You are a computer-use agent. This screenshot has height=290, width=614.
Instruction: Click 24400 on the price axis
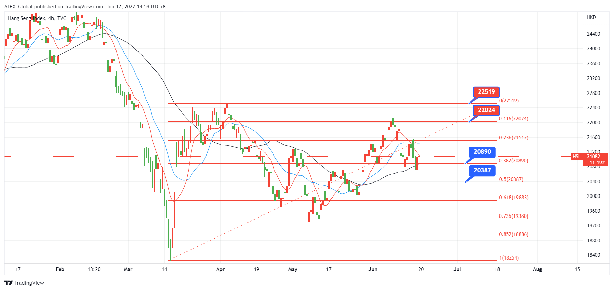(593, 34)
